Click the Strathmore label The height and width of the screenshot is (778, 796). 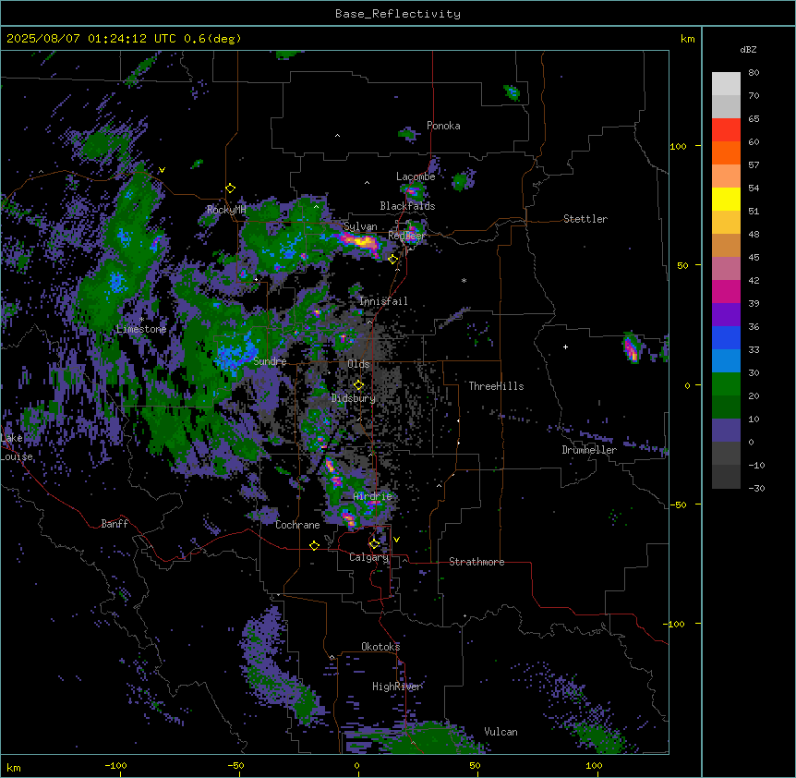476,562
